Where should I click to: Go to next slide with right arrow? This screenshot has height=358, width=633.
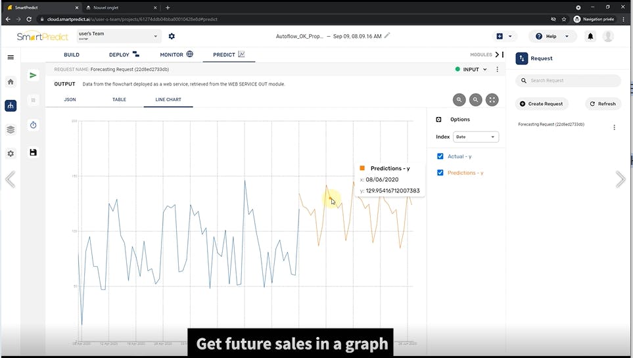pyautogui.click(x=621, y=179)
